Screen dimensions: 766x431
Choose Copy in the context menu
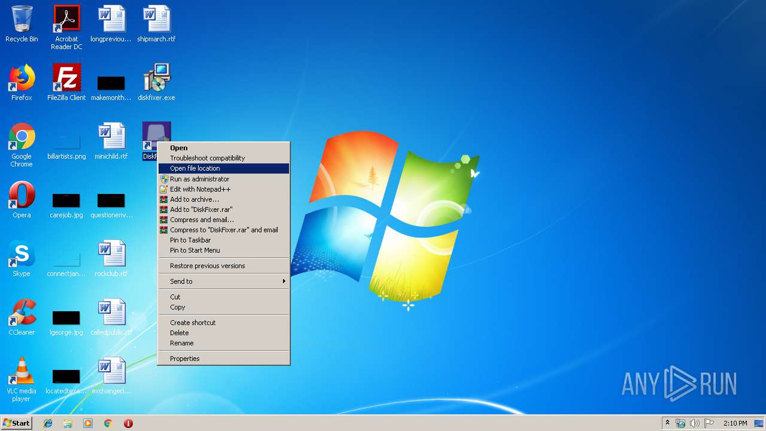click(x=224, y=307)
